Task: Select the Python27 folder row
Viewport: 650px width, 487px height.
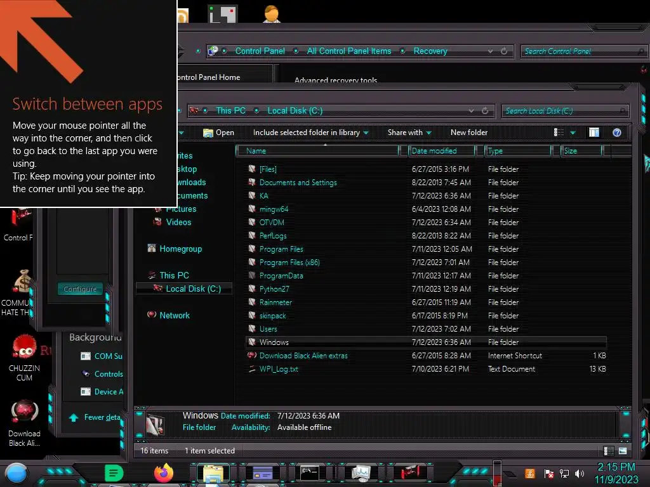Action: pyautogui.click(x=426, y=289)
